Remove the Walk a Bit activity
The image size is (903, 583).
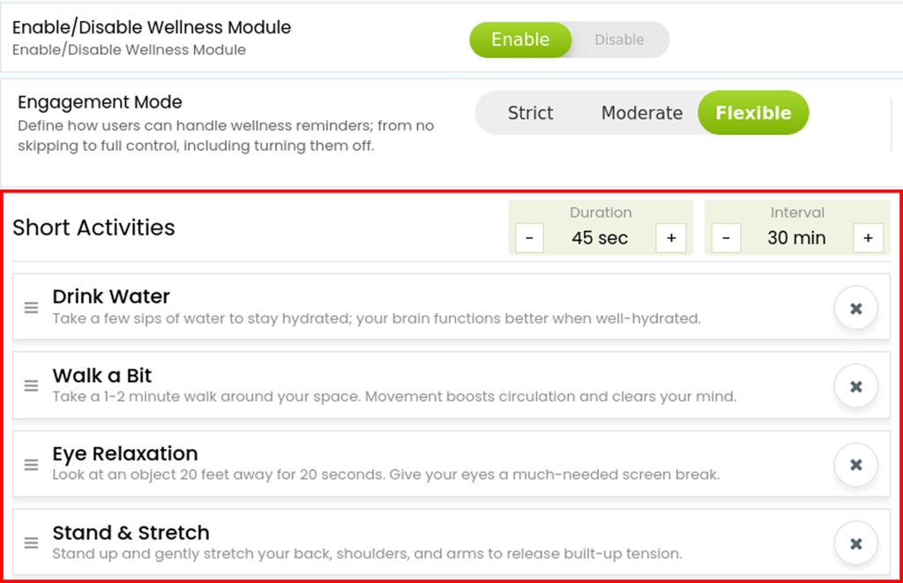pyautogui.click(x=855, y=386)
